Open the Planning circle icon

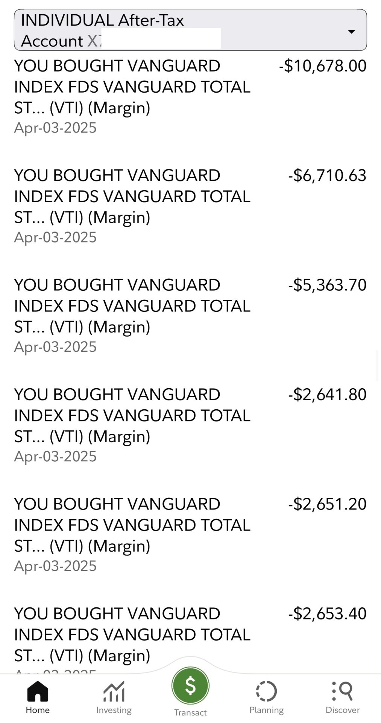[266, 691]
